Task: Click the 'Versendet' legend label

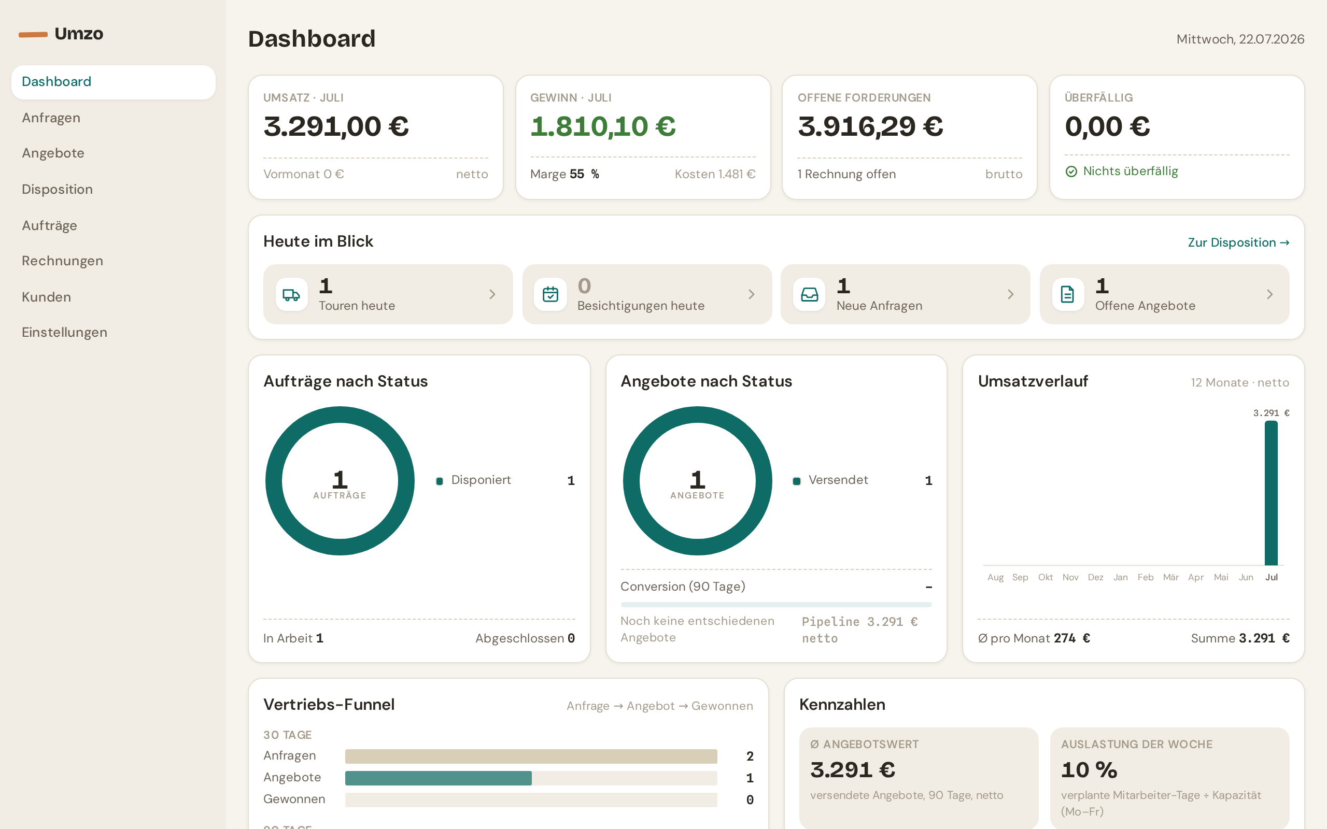Action: [838, 480]
